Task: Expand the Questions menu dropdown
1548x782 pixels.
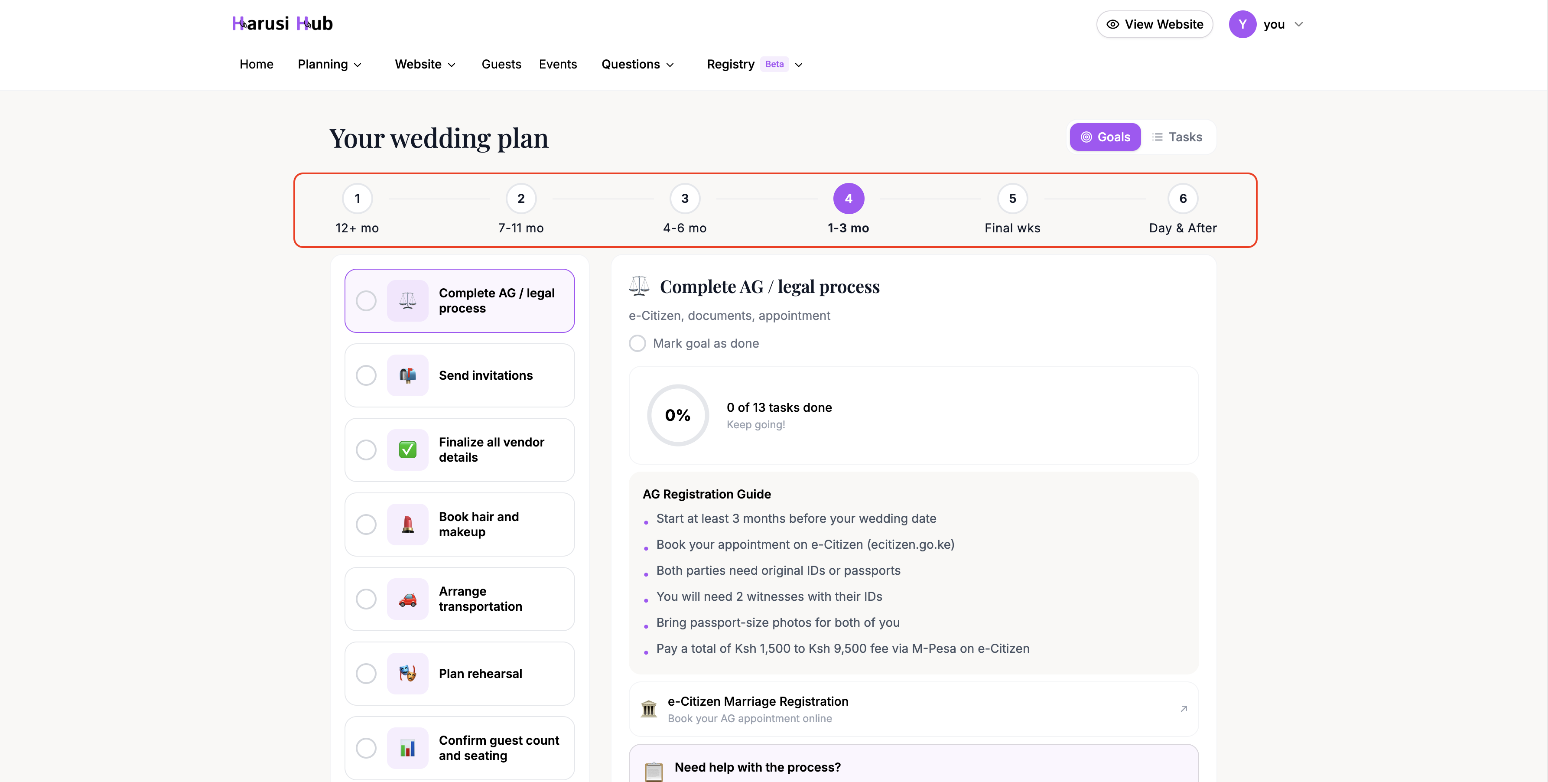Action: pyautogui.click(x=637, y=64)
